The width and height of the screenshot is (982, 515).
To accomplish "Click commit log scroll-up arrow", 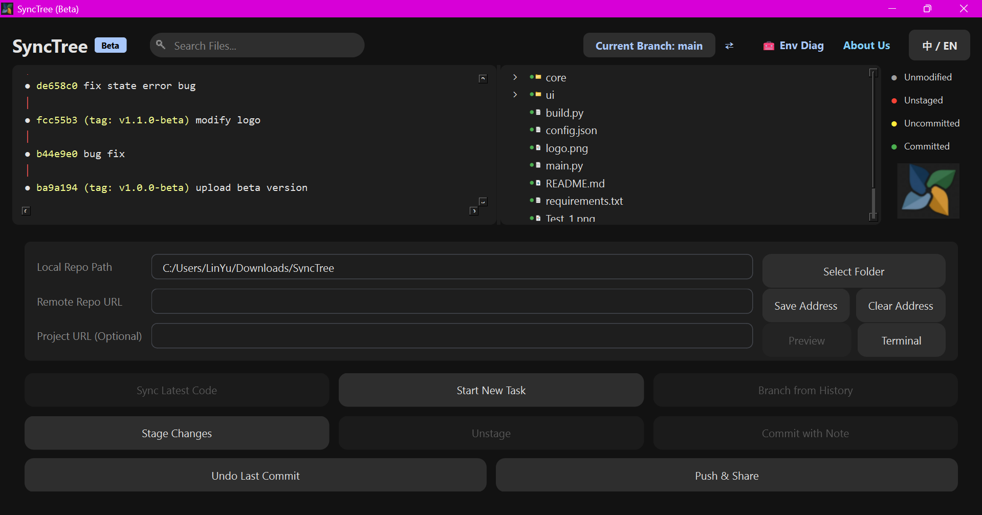I will [483, 78].
